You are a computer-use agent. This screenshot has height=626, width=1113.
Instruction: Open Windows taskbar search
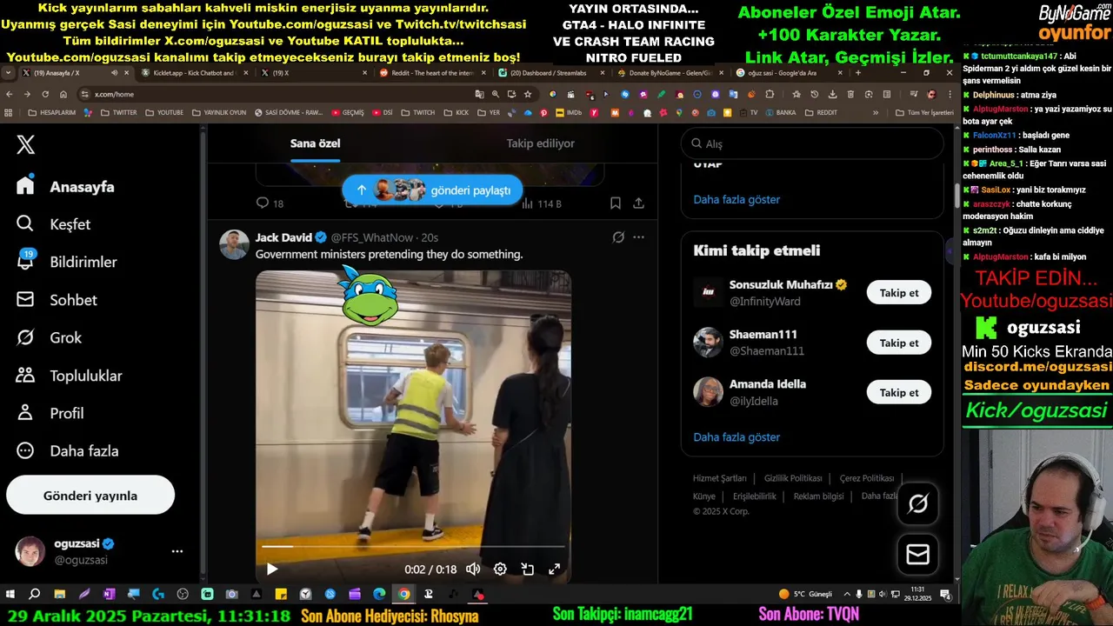point(35,595)
